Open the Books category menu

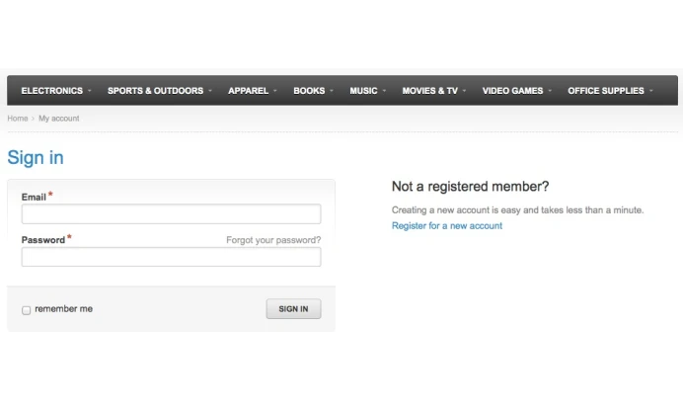[309, 91]
